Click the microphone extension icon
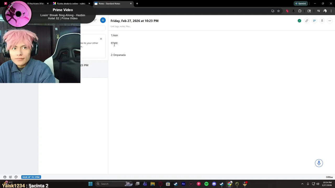335x188 pixels. point(293,11)
